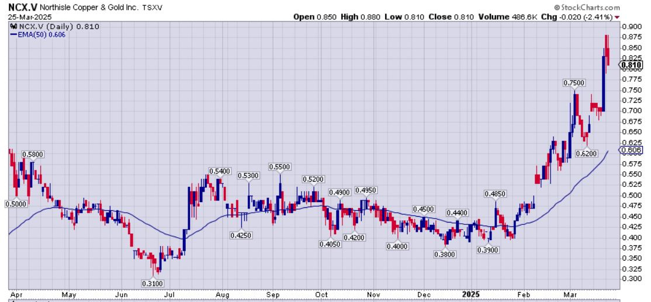Click the Jun label on the date axis
This screenshot has width=651, height=302.
coord(121,294)
